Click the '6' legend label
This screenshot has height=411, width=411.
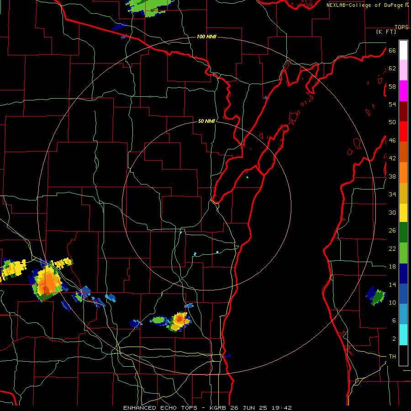coord(394,321)
